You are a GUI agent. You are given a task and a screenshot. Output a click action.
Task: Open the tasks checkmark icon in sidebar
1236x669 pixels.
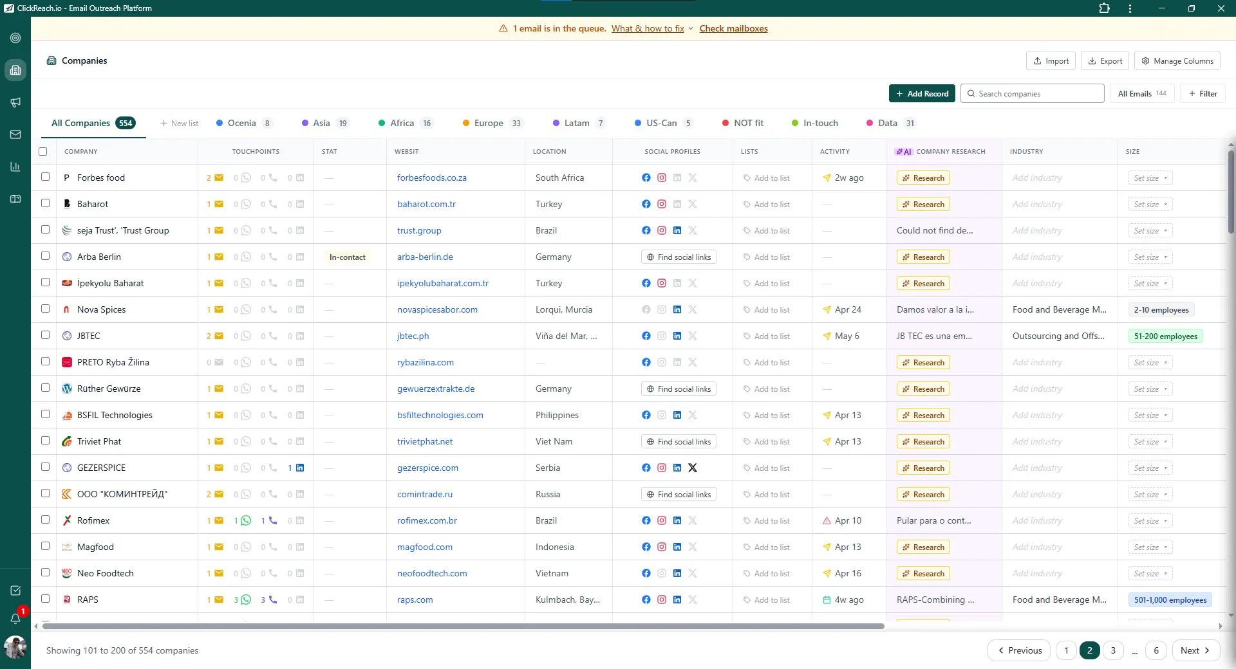15,591
